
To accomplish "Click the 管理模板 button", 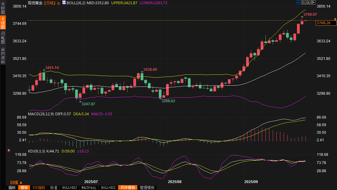I will [147, 188].
